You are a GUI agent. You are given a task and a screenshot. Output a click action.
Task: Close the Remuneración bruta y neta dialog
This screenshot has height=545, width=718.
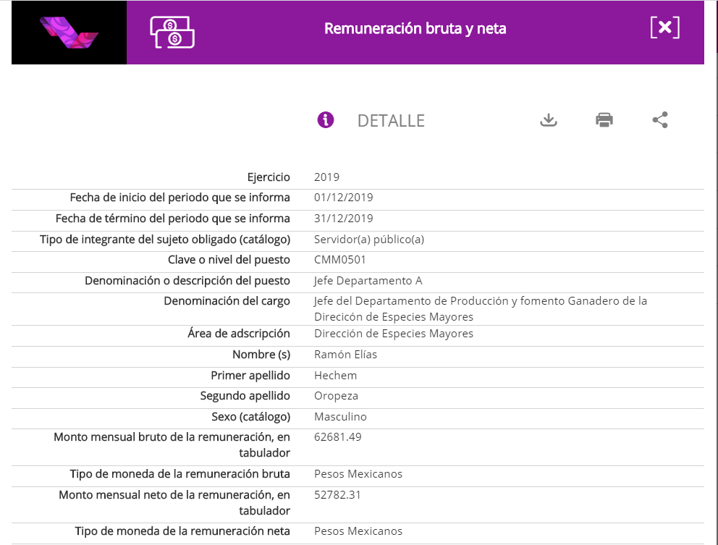pos(665,28)
